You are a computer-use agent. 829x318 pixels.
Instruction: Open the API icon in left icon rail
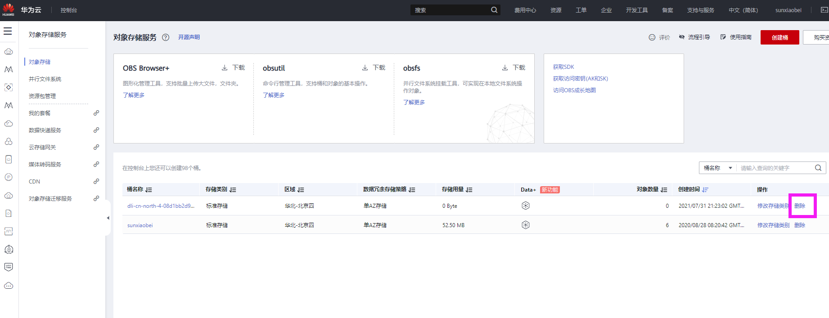9,231
